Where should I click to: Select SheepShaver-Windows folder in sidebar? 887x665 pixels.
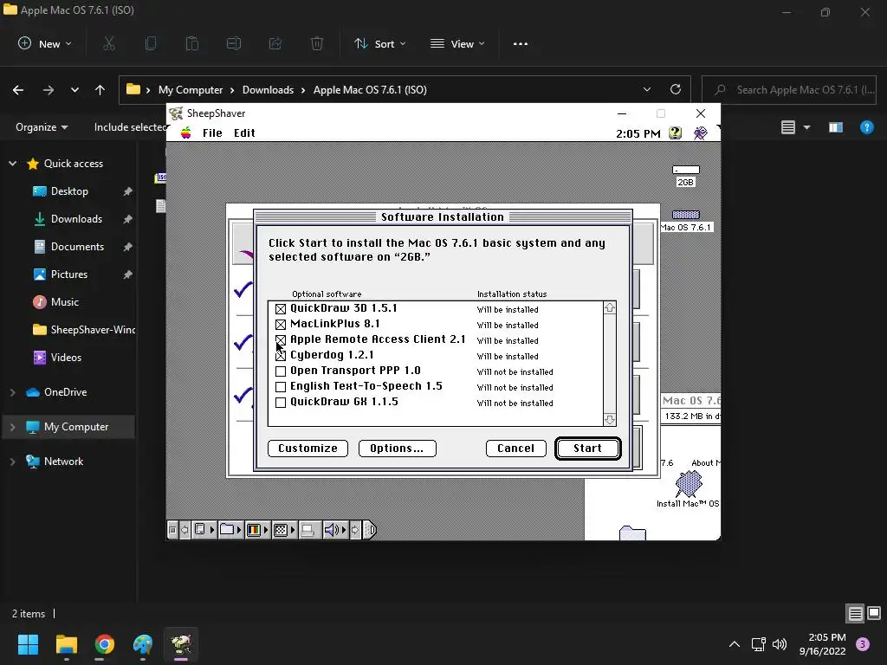pos(84,330)
